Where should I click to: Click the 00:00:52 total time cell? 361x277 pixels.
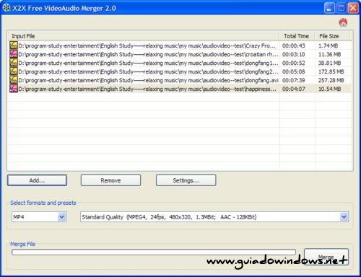pyautogui.click(x=294, y=63)
